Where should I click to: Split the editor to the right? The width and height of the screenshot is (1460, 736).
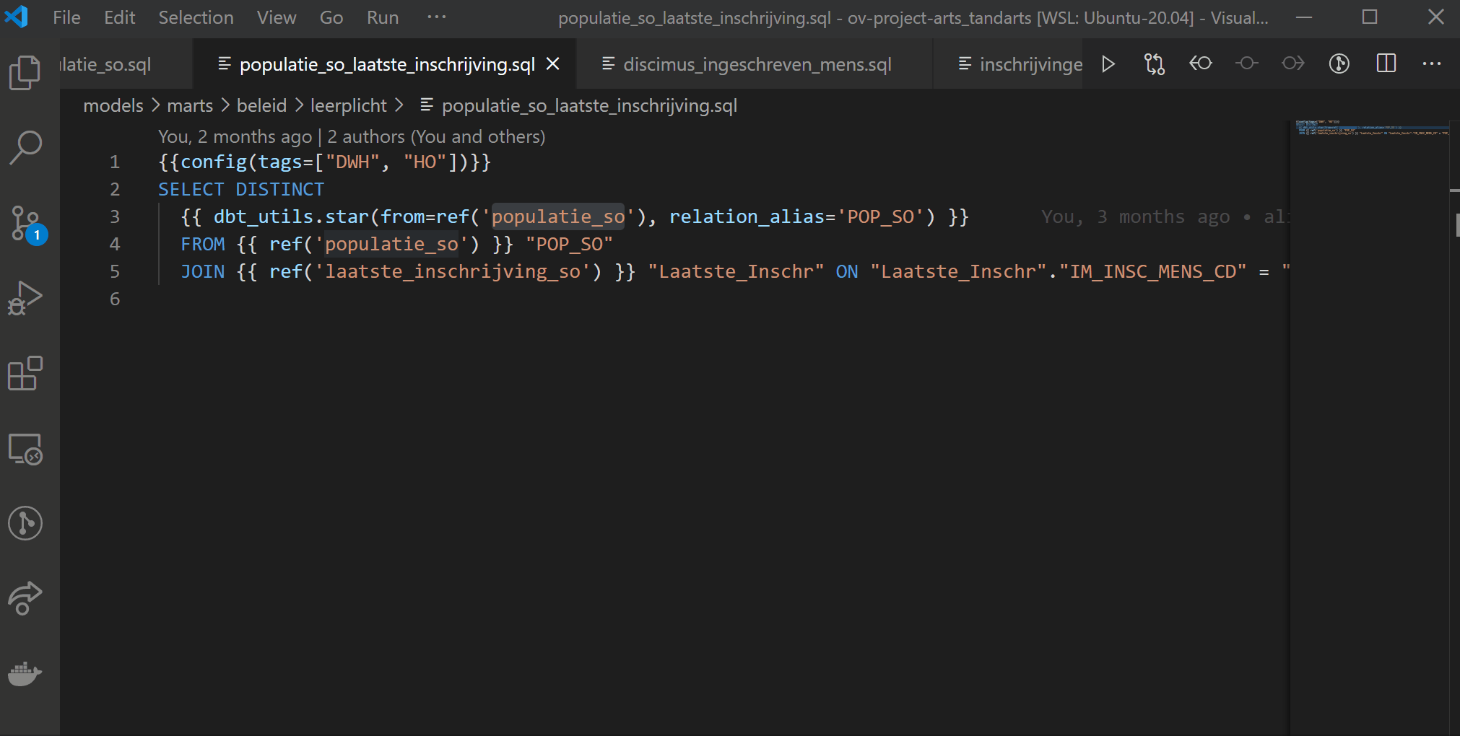pos(1386,63)
